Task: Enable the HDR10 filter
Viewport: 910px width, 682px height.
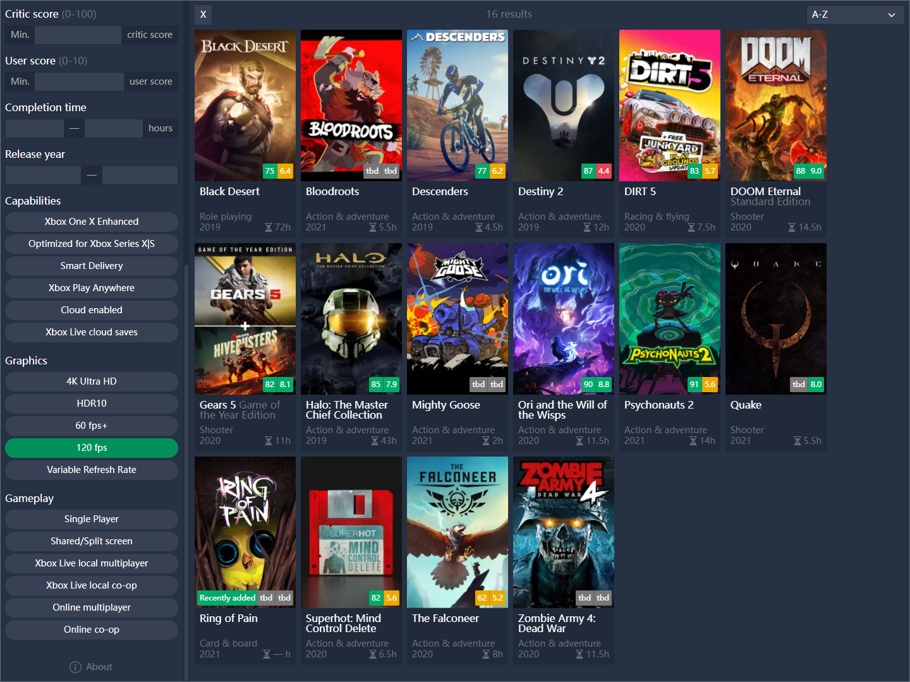Action: point(91,404)
